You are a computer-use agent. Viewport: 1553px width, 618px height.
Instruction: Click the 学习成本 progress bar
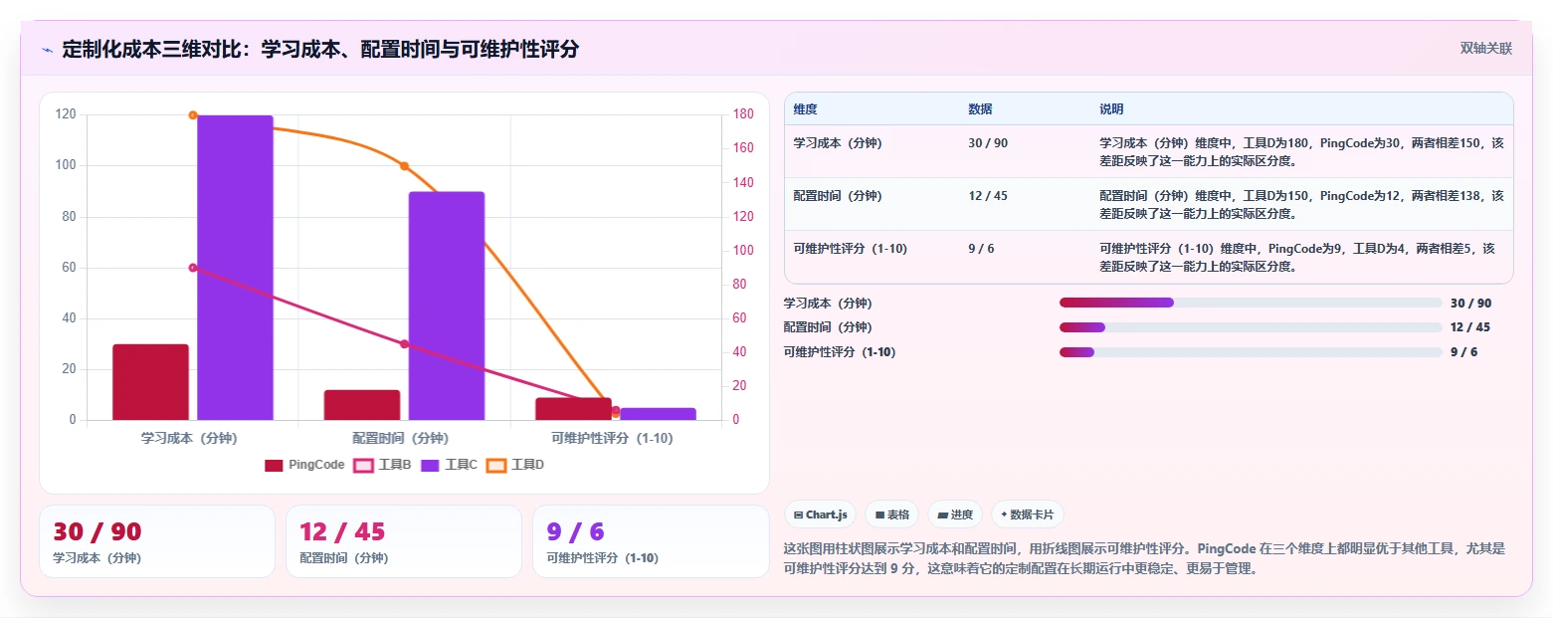pos(1251,303)
